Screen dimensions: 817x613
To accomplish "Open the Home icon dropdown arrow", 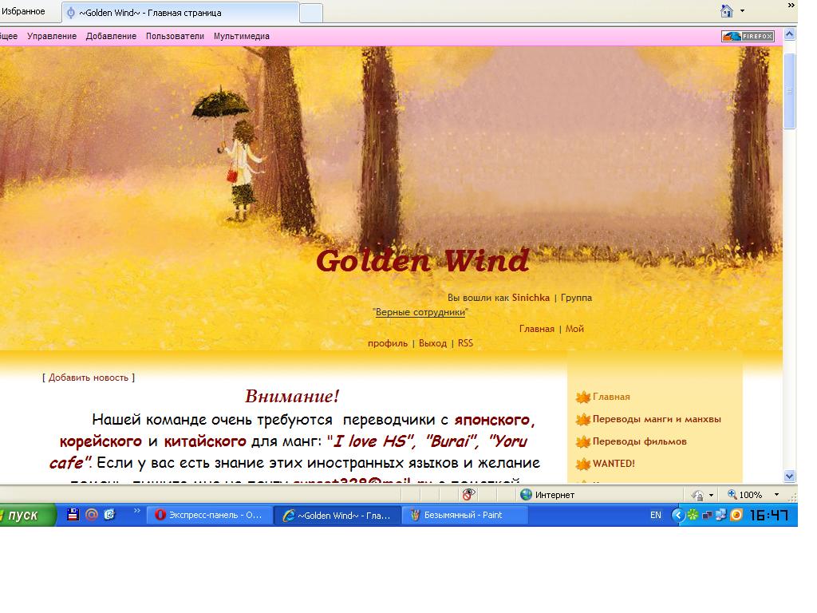I will [x=742, y=11].
